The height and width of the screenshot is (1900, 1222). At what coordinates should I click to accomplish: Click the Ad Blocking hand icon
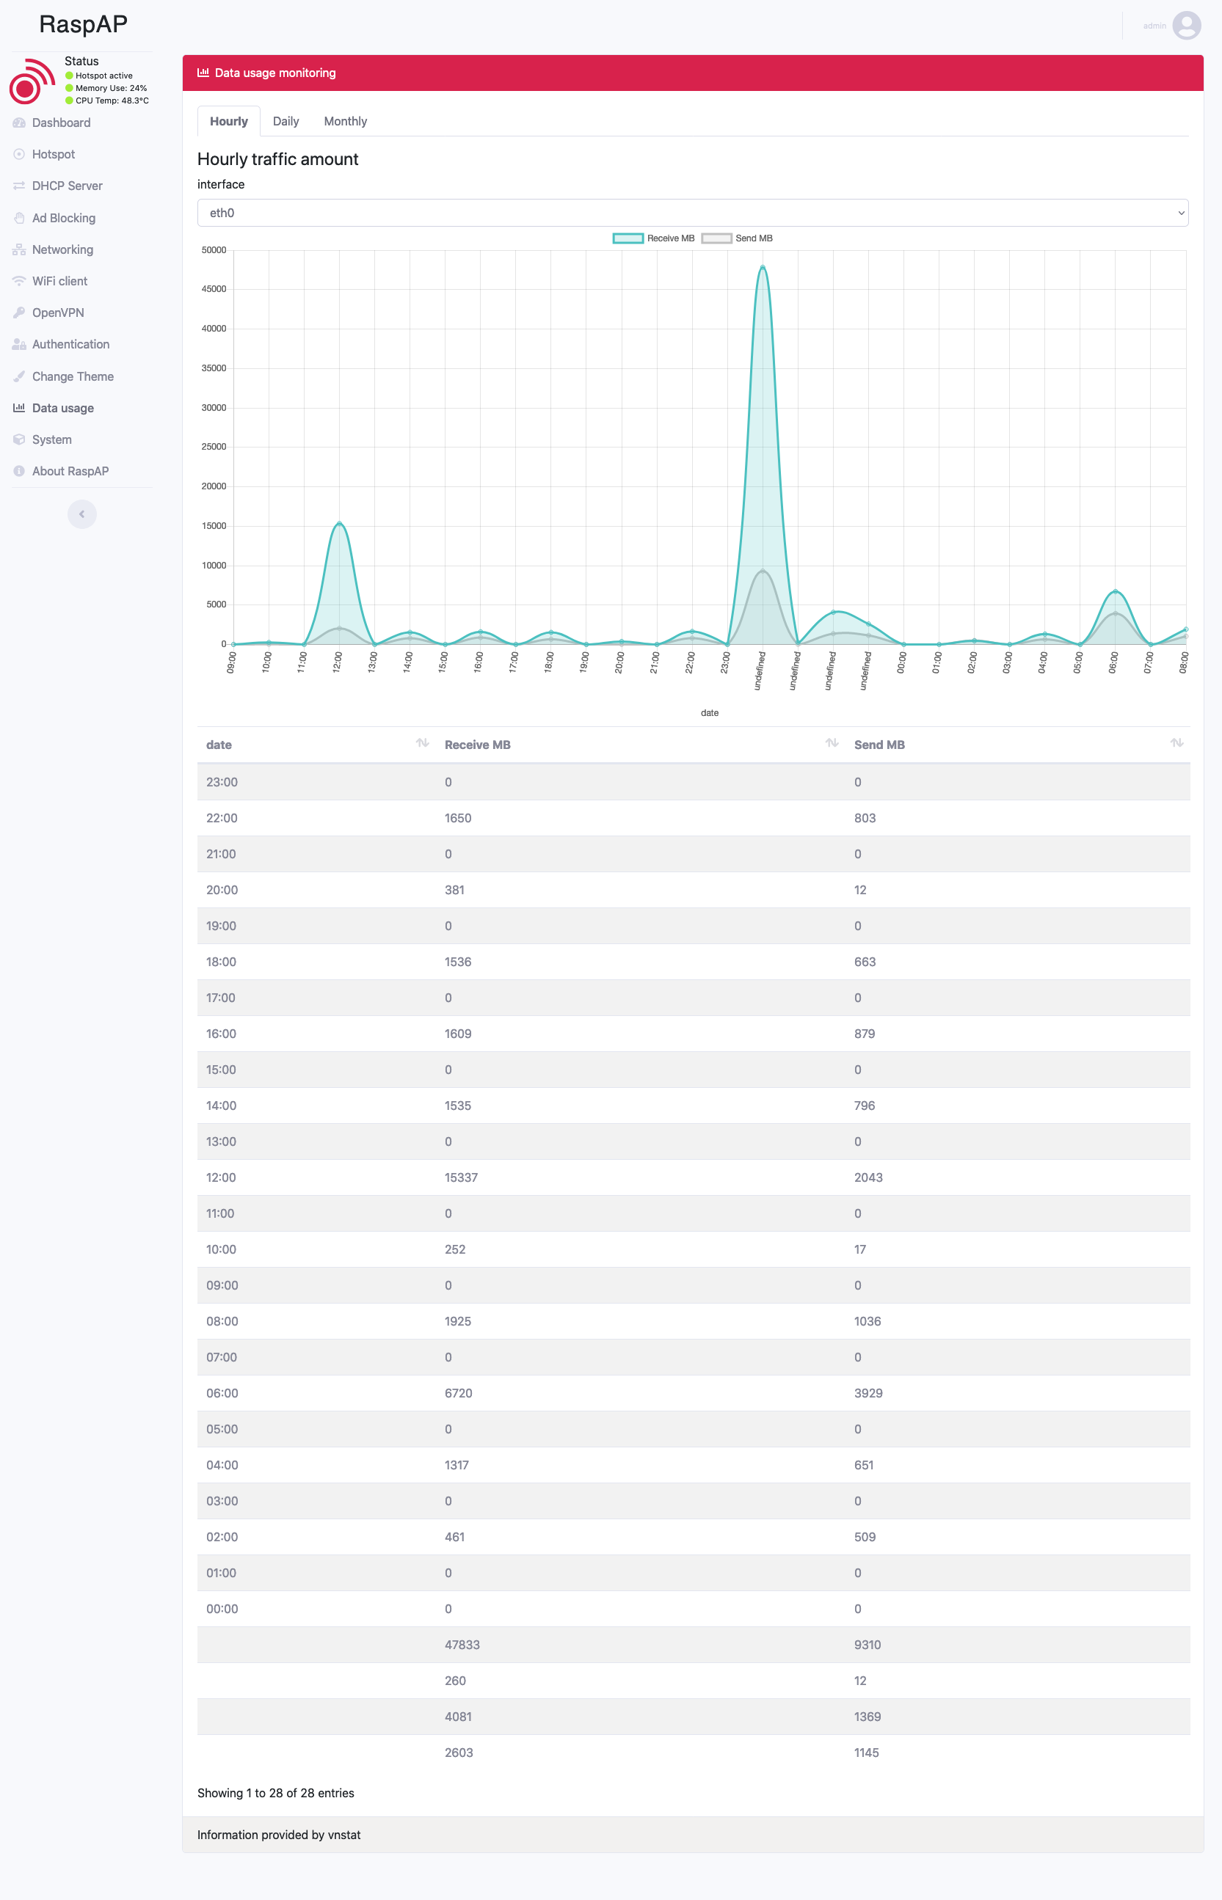pyautogui.click(x=19, y=217)
